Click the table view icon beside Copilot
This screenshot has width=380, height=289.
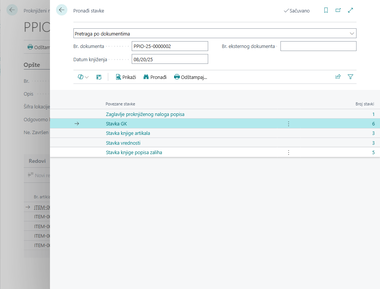point(99,77)
